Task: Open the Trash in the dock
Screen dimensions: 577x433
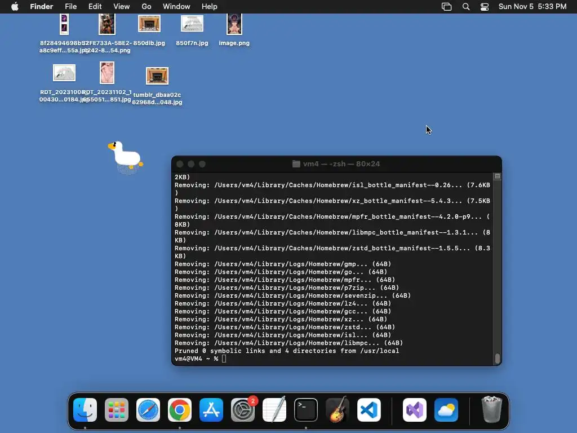Action: pyautogui.click(x=491, y=410)
